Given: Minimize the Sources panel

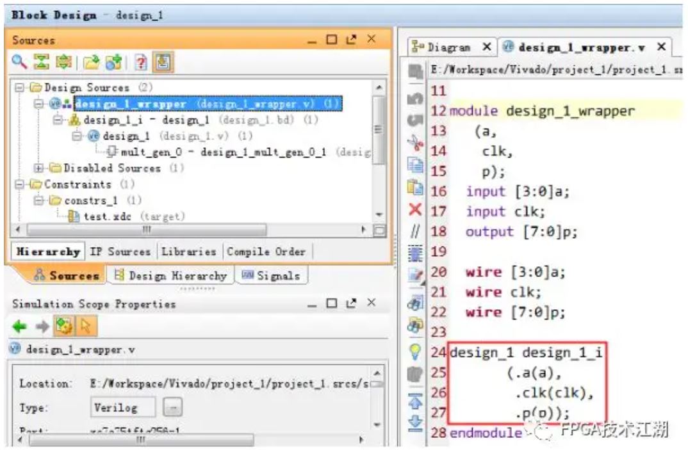Looking at the screenshot, I should [x=312, y=41].
